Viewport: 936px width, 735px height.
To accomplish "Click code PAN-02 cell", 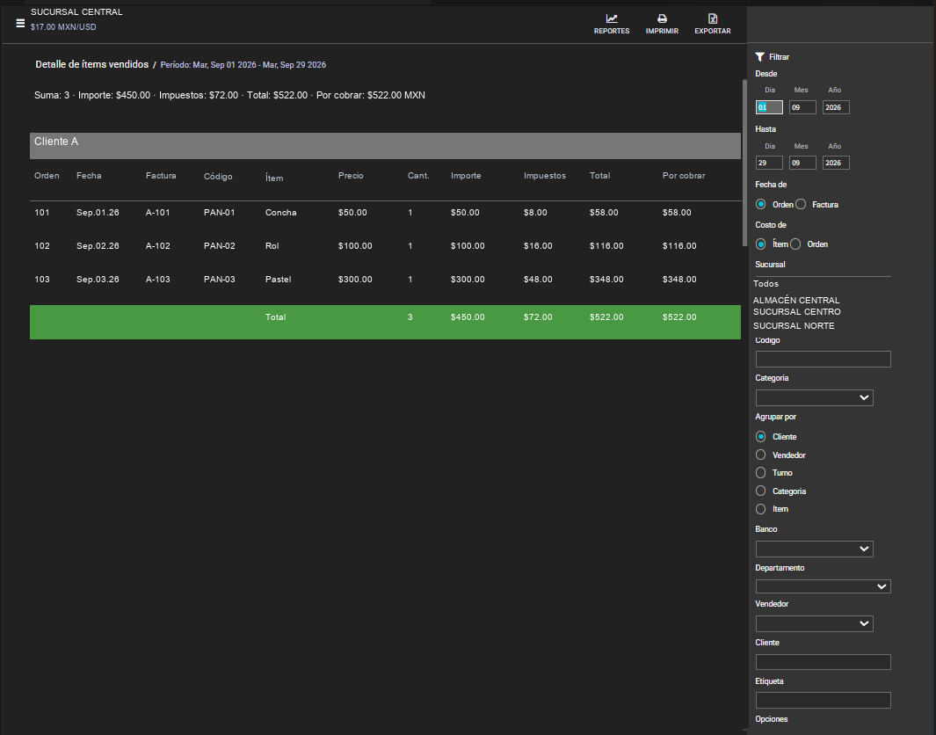I will click(219, 246).
